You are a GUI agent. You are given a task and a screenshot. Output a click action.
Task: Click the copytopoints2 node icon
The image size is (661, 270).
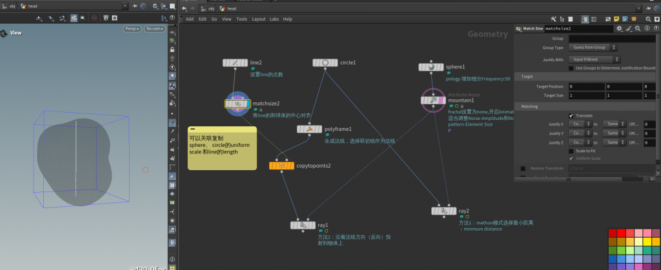click(281, 166)
